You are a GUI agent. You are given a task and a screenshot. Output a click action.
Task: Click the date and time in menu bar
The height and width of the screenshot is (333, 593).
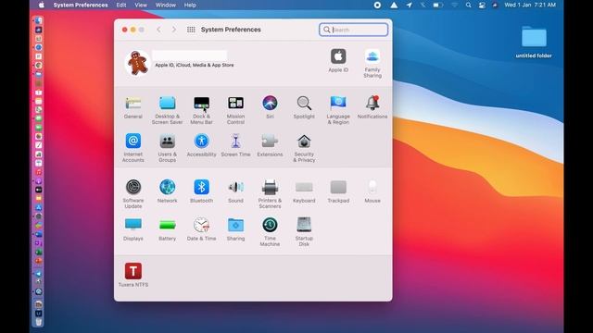click(530, 5)
